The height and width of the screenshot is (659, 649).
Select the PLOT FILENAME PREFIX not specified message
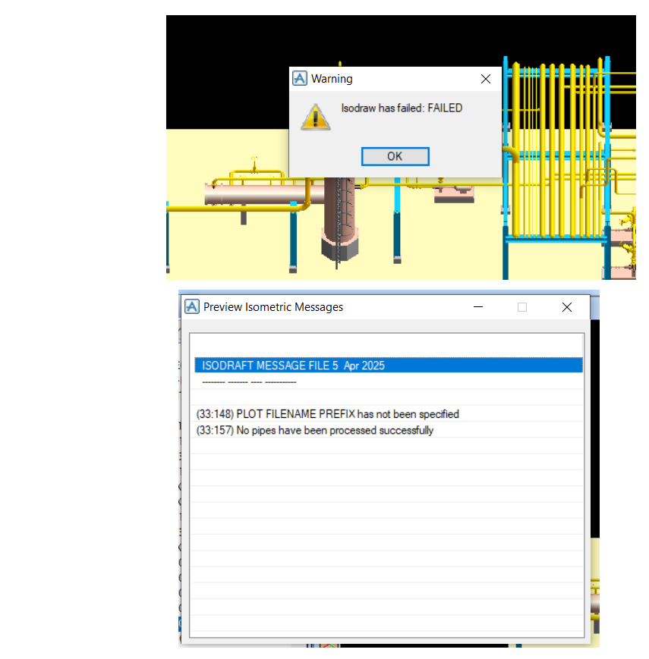tap(389, 414)
